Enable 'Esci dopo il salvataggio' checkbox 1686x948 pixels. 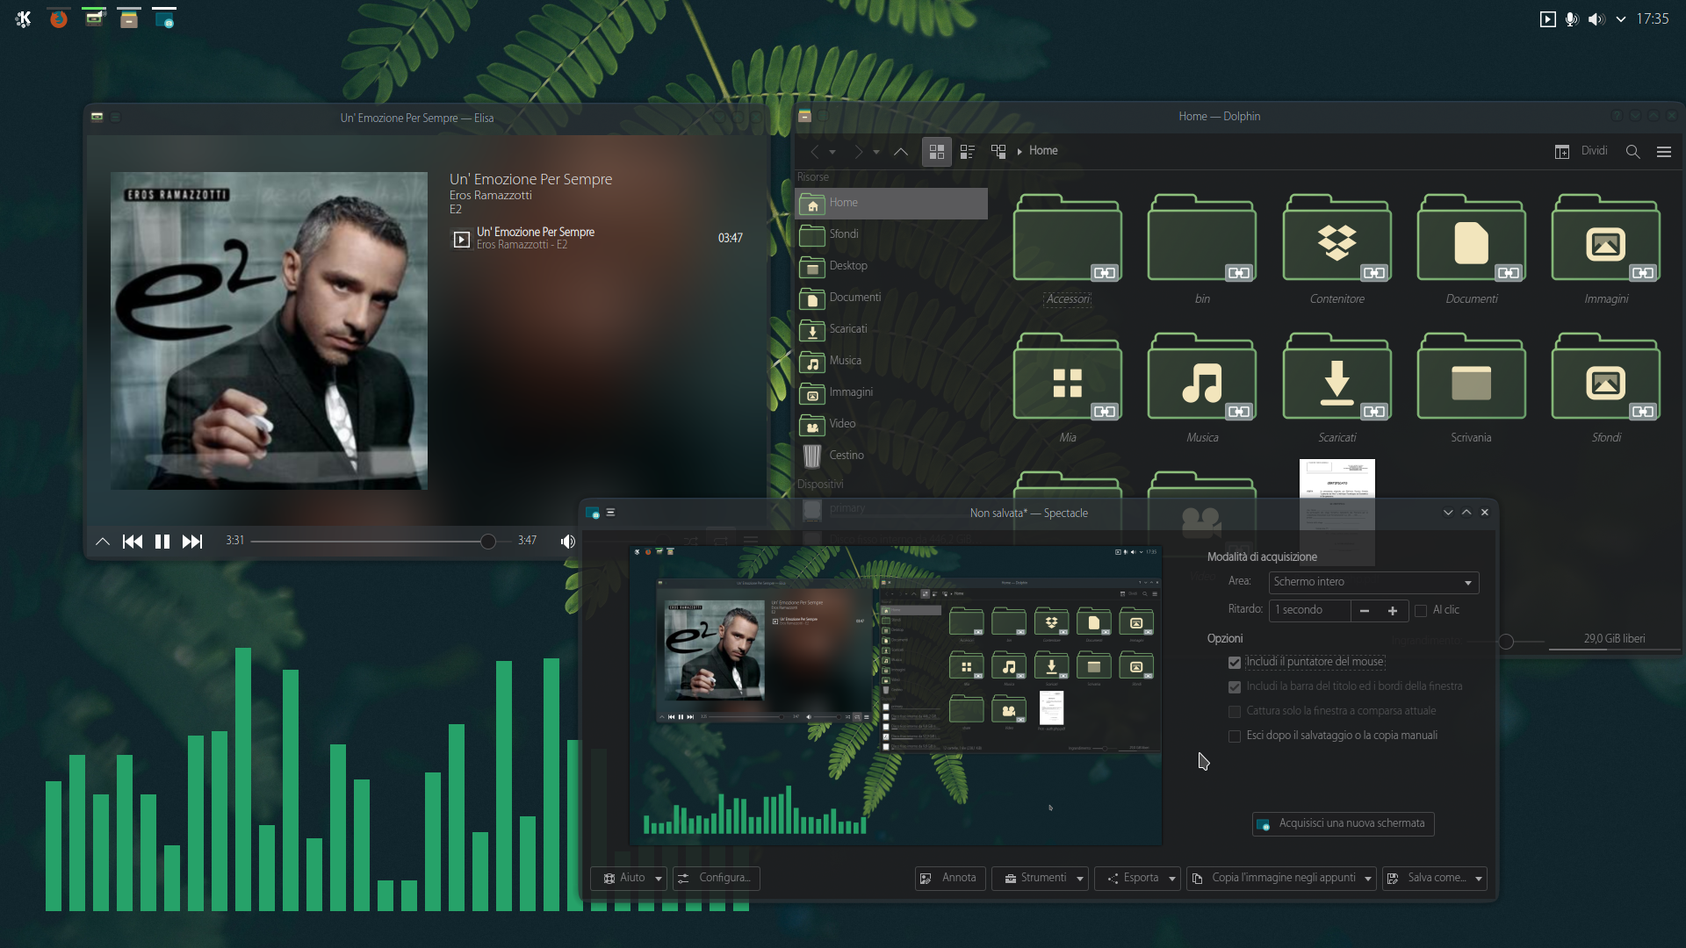click(x=1235, y=736)
